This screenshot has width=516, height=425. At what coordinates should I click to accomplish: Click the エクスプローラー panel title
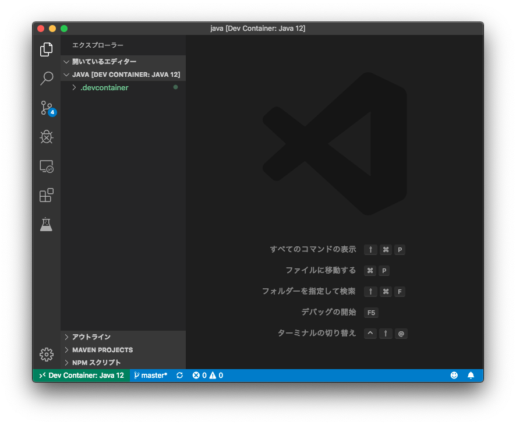coord(98,45)
